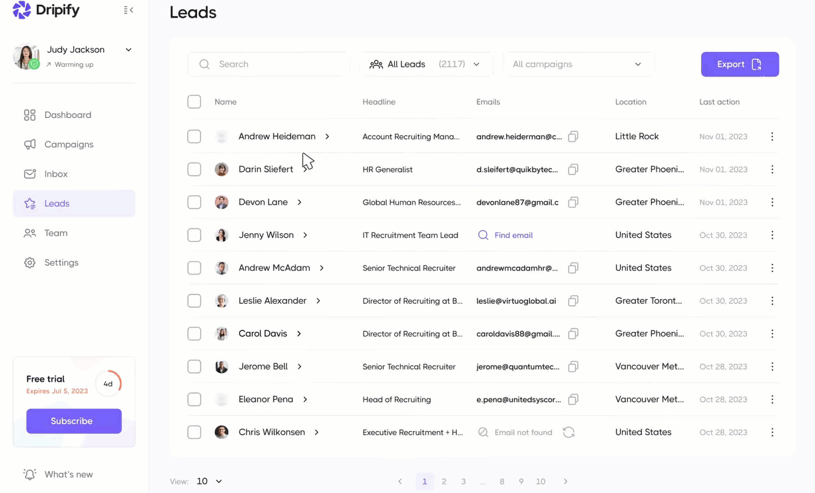815x493 pixels.
Task: Change rows per page View dropdown
Action: (x=209, y=481)
